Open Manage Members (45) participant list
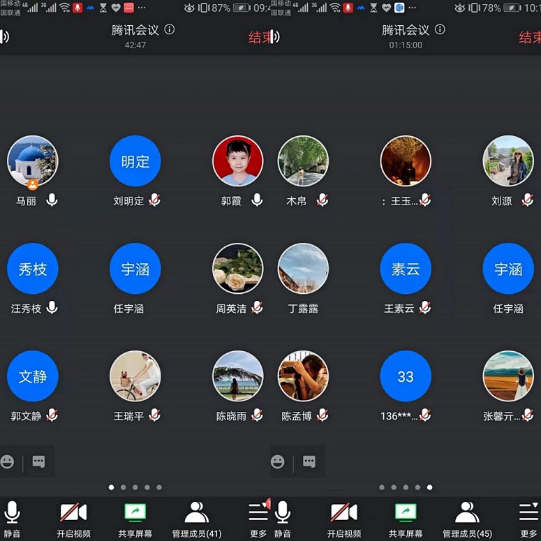The width and height of the screenshot is (541, 541). tap(467, 520)
